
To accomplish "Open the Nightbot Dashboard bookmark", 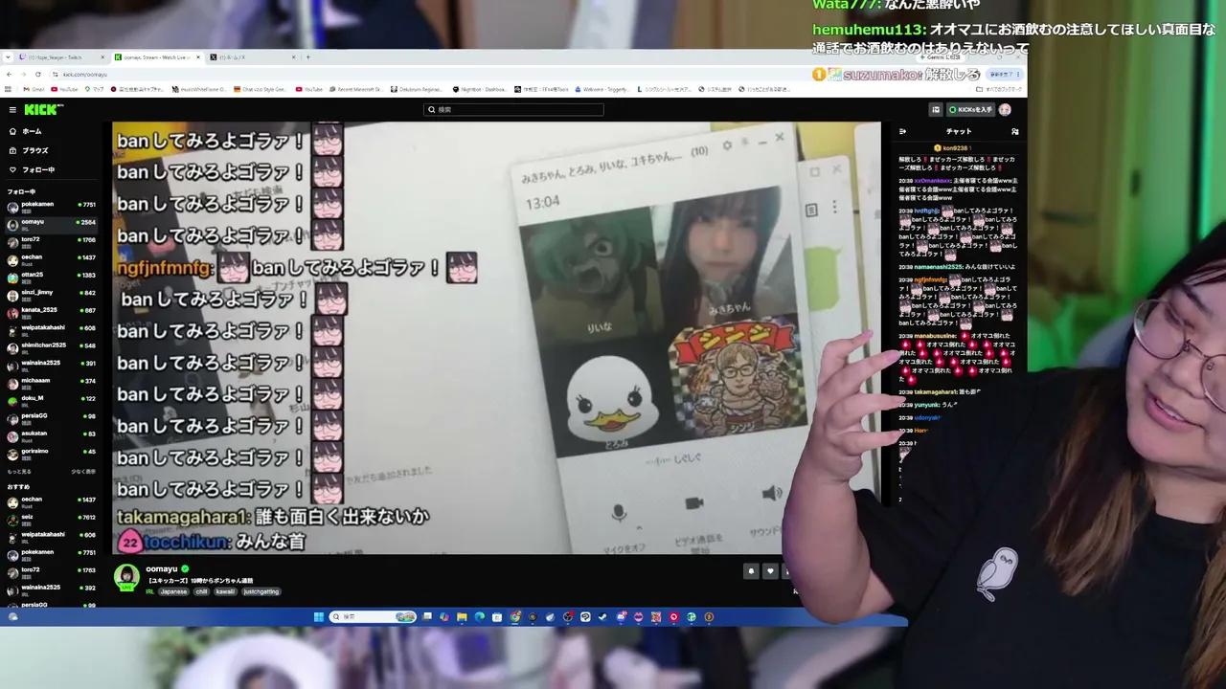I will pyautogui.click(x=479, y=89).
